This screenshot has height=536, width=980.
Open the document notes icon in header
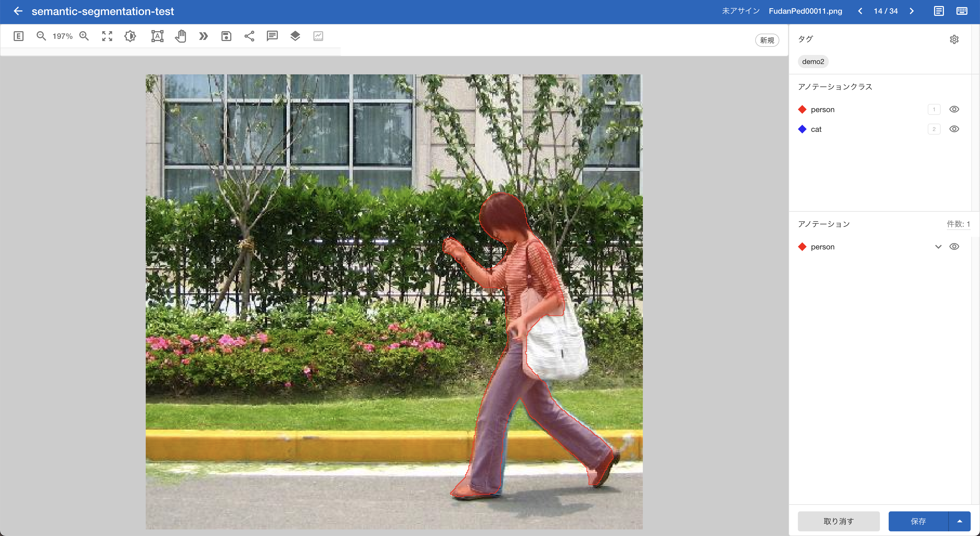[x=938, y=11]
